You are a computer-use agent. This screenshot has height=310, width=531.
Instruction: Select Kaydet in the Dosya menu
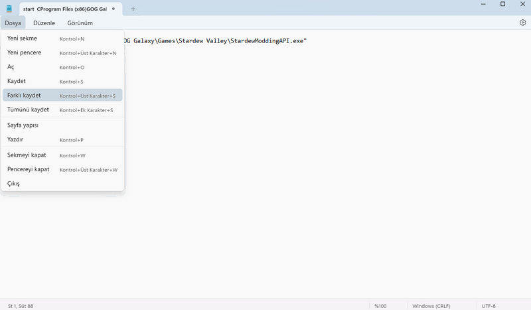coord(62,81)
